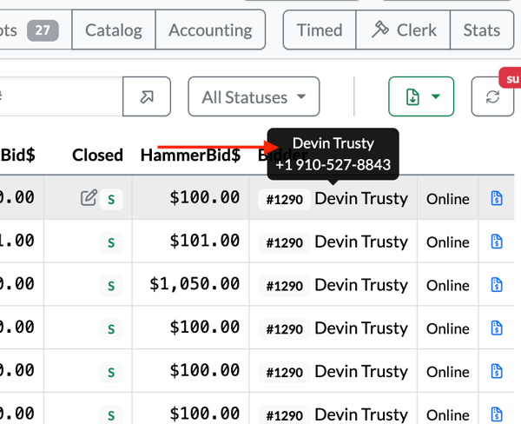Select the Timed tab
This screenshot has width=521, height=424.
point(320,30)
